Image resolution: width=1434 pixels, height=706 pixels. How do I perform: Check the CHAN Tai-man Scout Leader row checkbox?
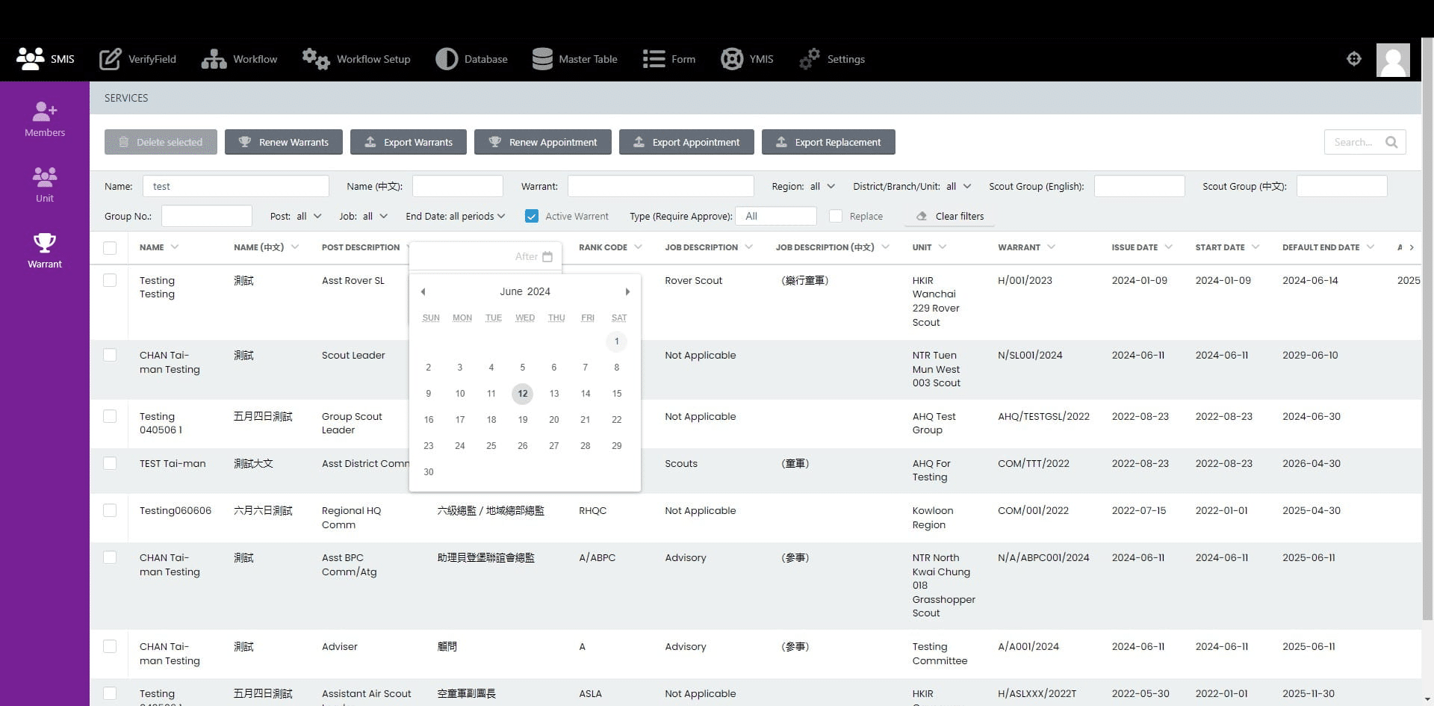pos(110,356)
